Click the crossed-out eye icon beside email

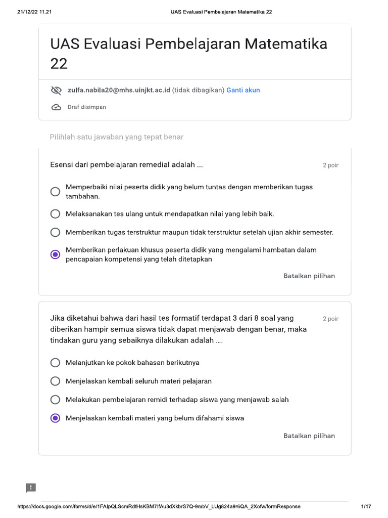tap(56, 91)
